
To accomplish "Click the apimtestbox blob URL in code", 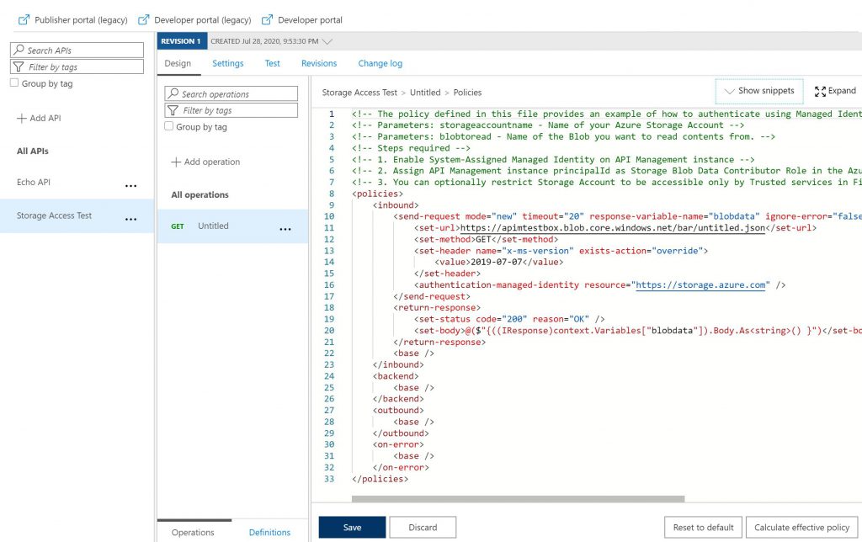I will tap(613, 227).
